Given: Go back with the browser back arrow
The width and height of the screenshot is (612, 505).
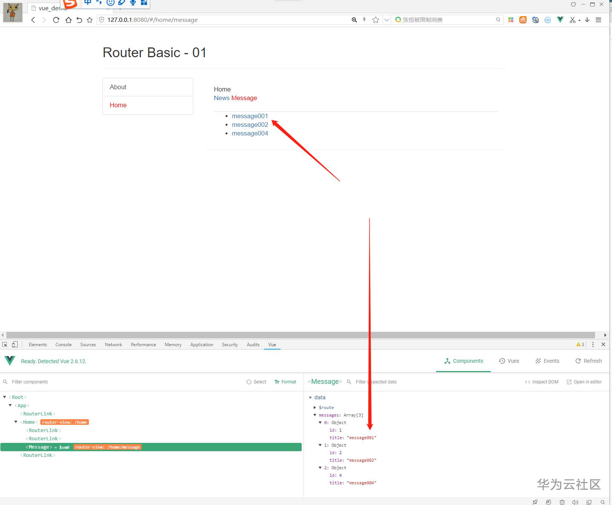Looking at the screenshot, I should (x=33, y=20).
